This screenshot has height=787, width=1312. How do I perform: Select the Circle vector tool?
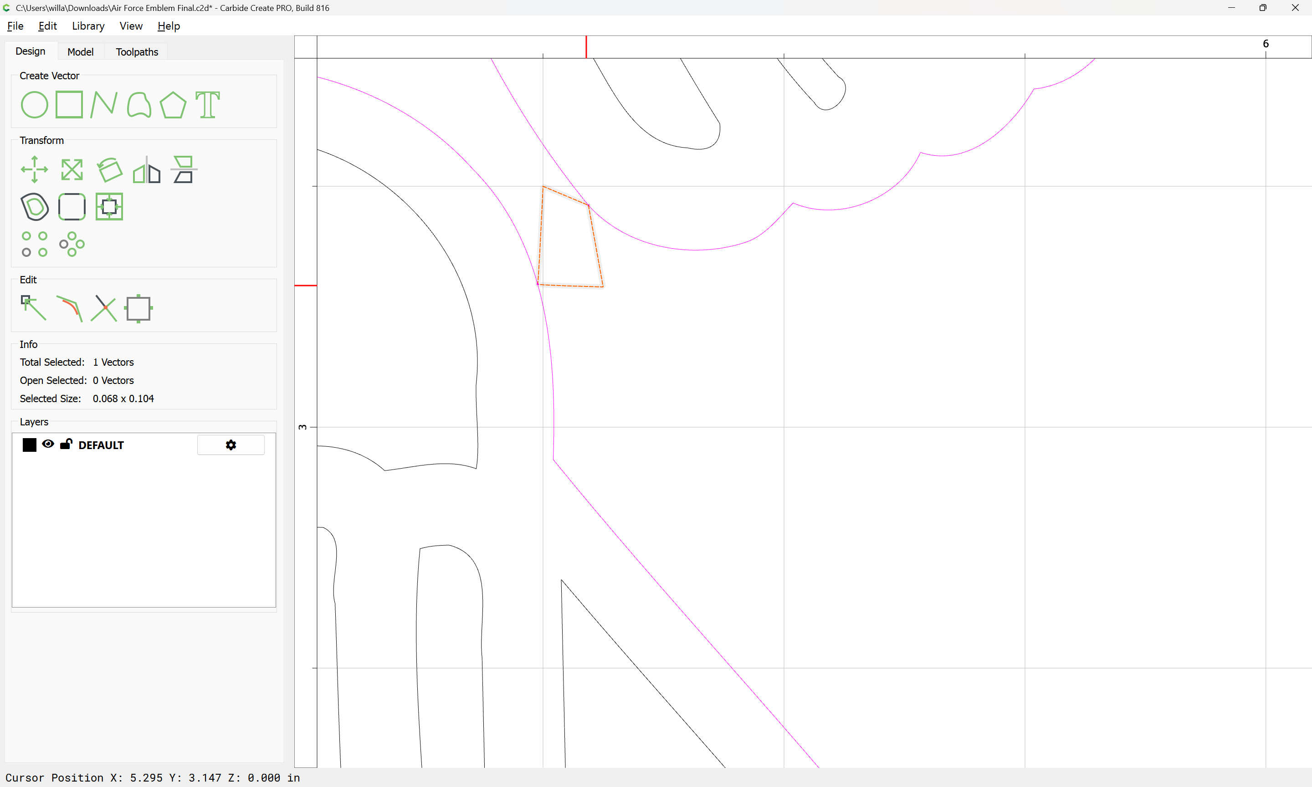tap(35, 104)
